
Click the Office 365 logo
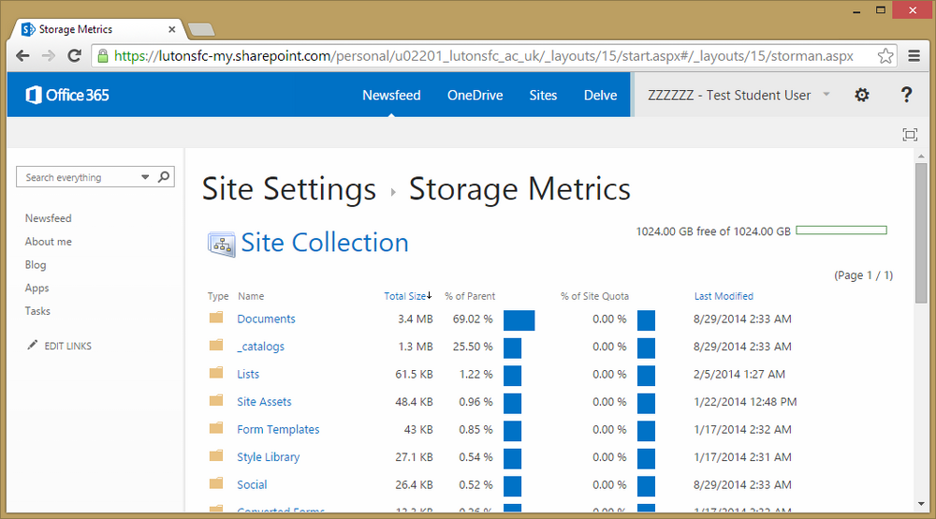[67, 95]
